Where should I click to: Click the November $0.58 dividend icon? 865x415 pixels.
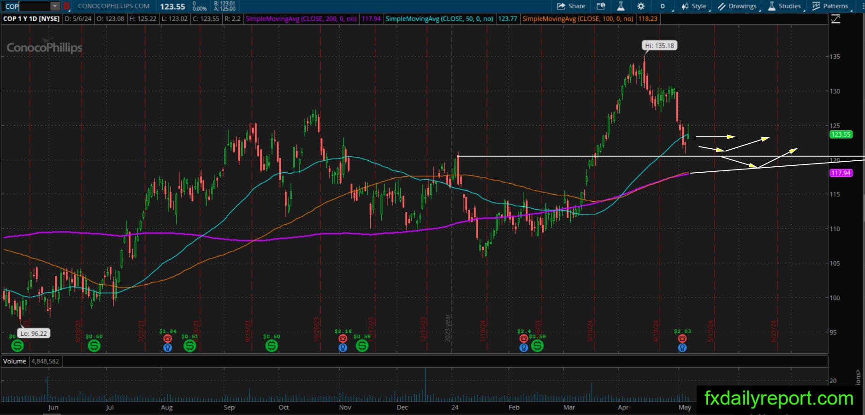[x=362, y=345]
